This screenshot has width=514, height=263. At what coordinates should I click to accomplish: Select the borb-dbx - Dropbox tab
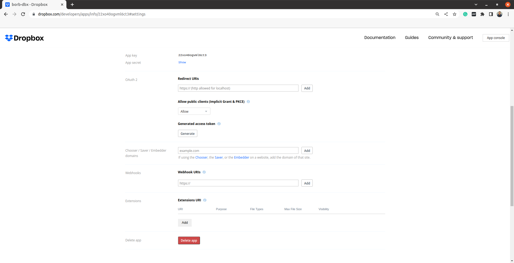pyautogui.click(x=34, y=5)
